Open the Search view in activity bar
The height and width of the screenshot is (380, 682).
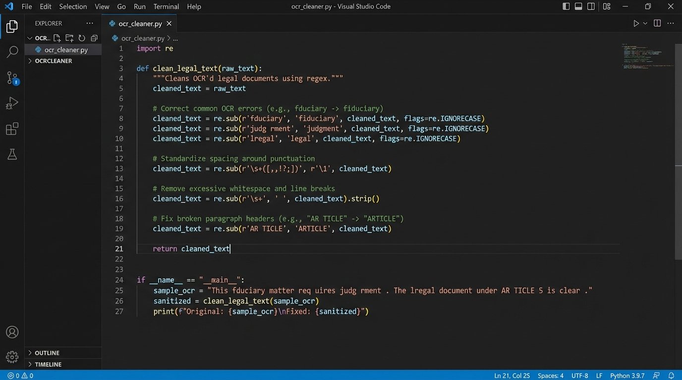[12, 51]
